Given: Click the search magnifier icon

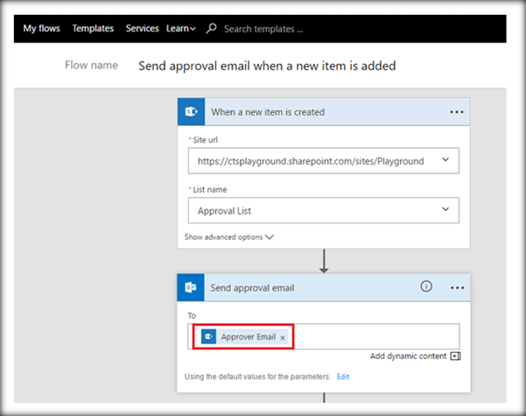Looking at the screenshot, I should point(211,28).
